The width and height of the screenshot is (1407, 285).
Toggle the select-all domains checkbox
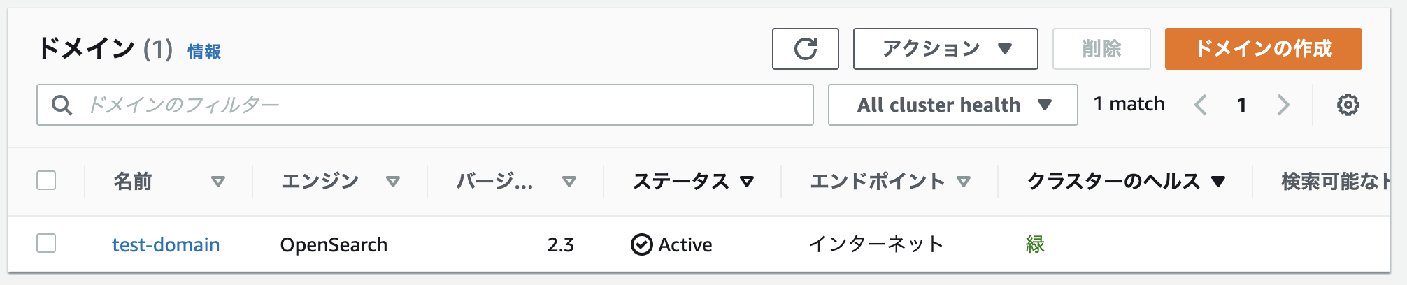(46, 180)
